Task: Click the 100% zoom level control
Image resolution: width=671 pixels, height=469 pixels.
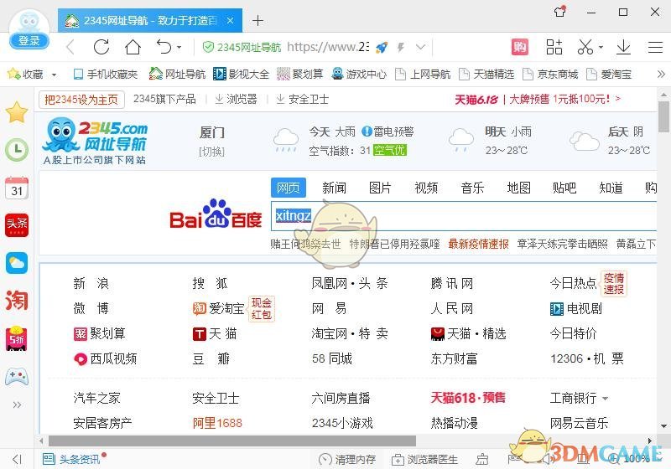Action: click(630, 459)
